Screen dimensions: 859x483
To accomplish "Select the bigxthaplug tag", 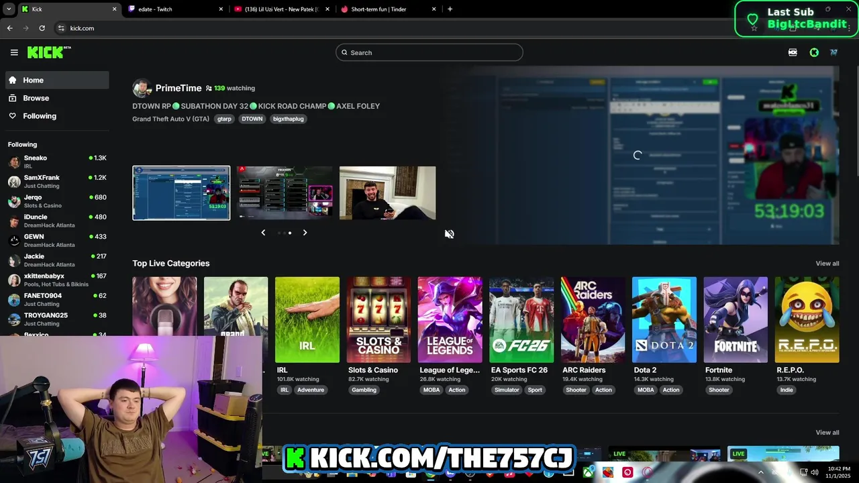I will click(x=289, y=119).
